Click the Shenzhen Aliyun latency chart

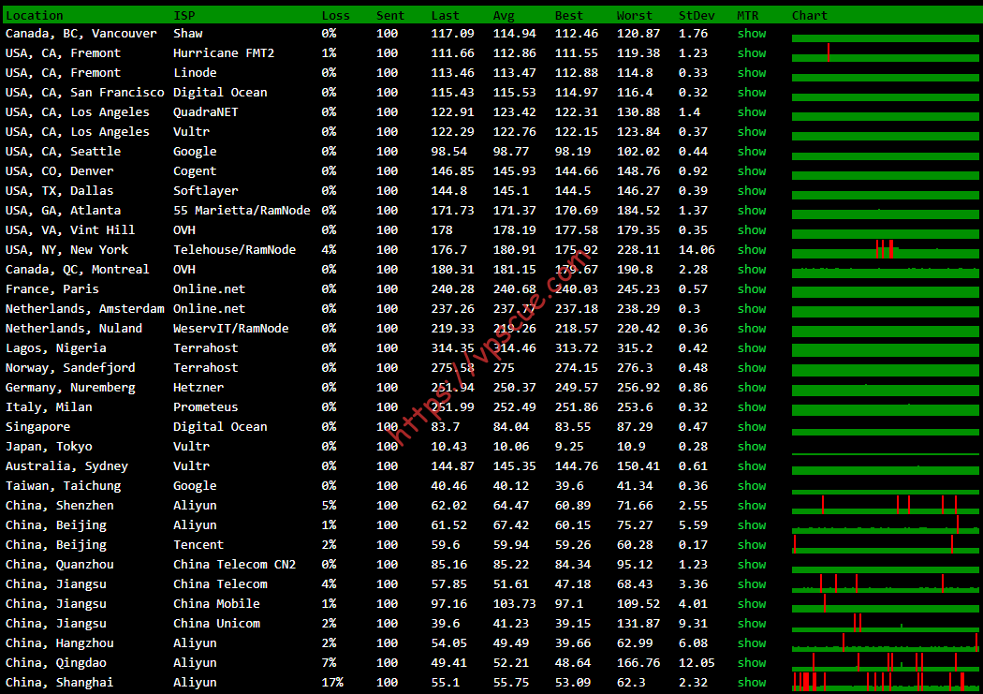[x=886, y=506]
